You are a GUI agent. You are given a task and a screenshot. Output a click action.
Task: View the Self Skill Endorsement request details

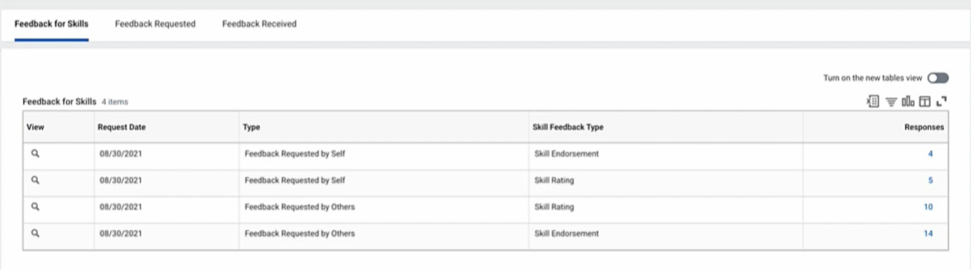35,154
